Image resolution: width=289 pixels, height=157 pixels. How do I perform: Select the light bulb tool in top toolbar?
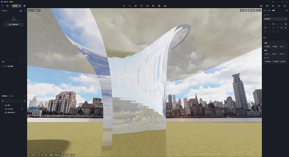point(124,6)
